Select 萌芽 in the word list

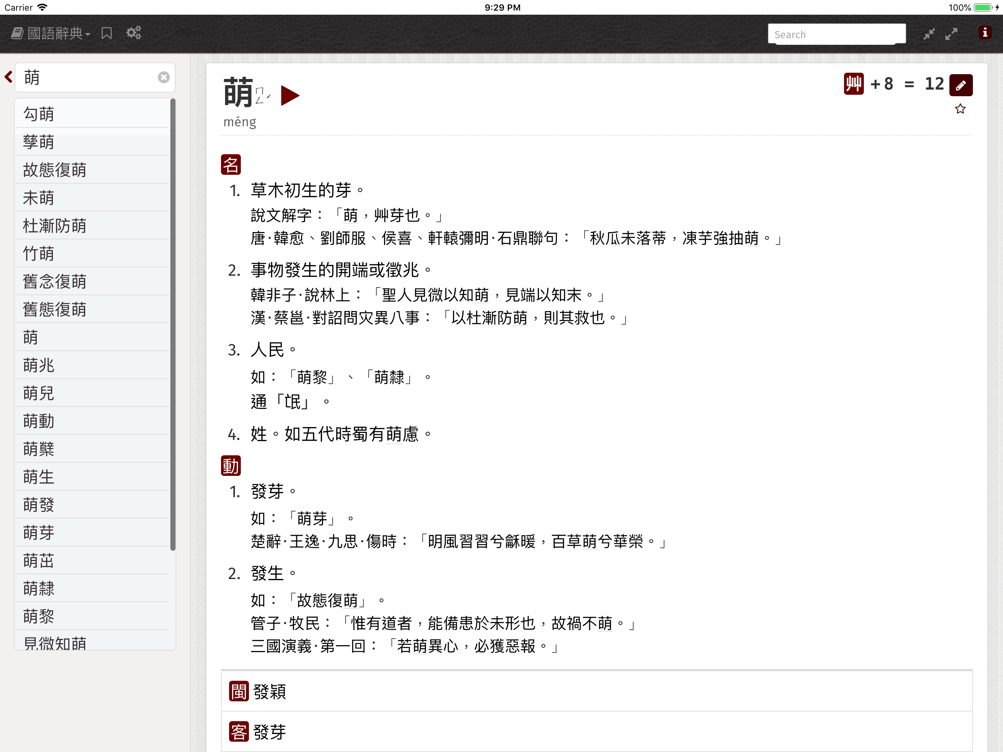pyautogui.click(x=39, y=532)
